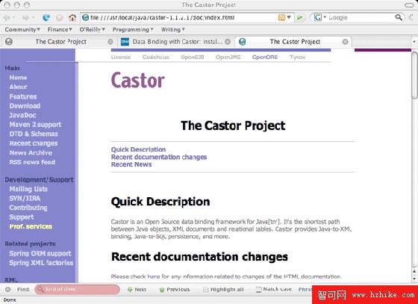Open the O'Reilly bookmarks folder
This screenshot has height=304, width=418.
click(x=93, y=30)
